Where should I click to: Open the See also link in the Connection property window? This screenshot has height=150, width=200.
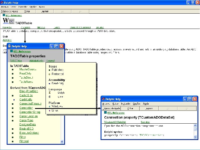pos(145,122)
